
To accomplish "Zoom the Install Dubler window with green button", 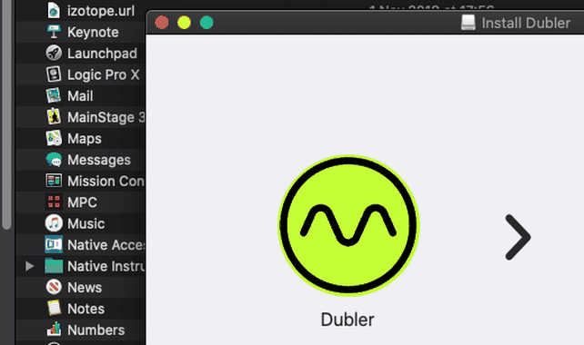I will pyautogui.click(x=206, y=23).
